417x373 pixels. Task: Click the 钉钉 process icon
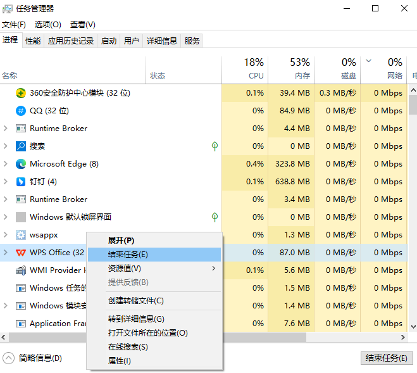click(x=21, y=182)
